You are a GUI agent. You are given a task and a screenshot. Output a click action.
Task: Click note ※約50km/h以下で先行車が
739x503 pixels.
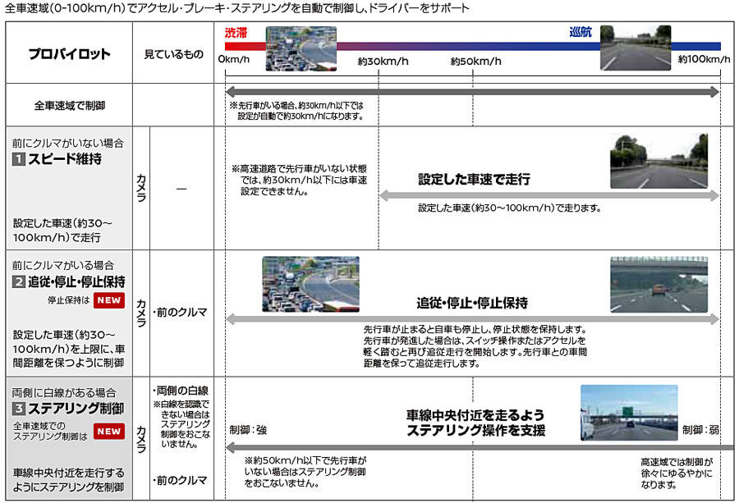pyautogui.click(x=305, y=472)
